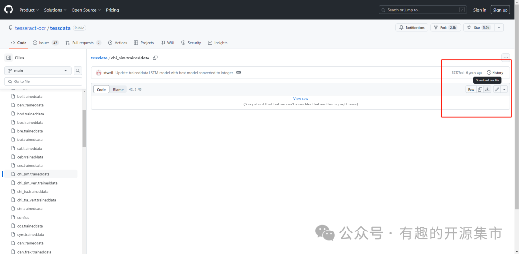The width and height of the screenshot is (519, 254).
Task: Collapse the Files tree side panel icon
Action: click(x=9, y=58)
